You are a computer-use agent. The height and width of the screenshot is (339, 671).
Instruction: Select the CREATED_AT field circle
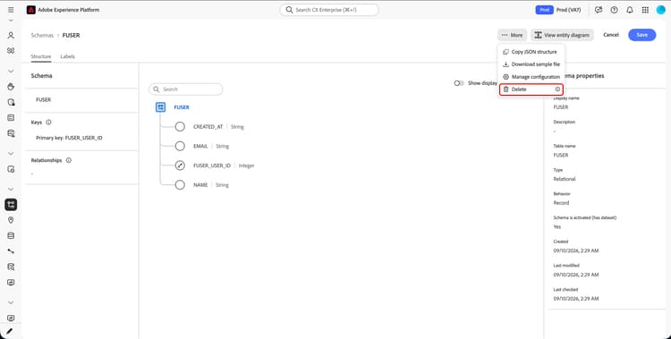pos(180,127)
